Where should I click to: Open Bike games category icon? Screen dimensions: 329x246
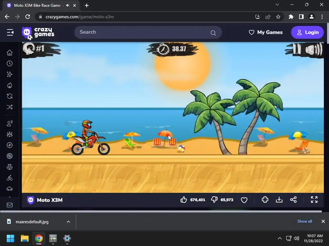pyautogui.click(x=10, y=178)
